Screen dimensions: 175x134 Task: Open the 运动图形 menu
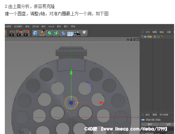point(18,27)
